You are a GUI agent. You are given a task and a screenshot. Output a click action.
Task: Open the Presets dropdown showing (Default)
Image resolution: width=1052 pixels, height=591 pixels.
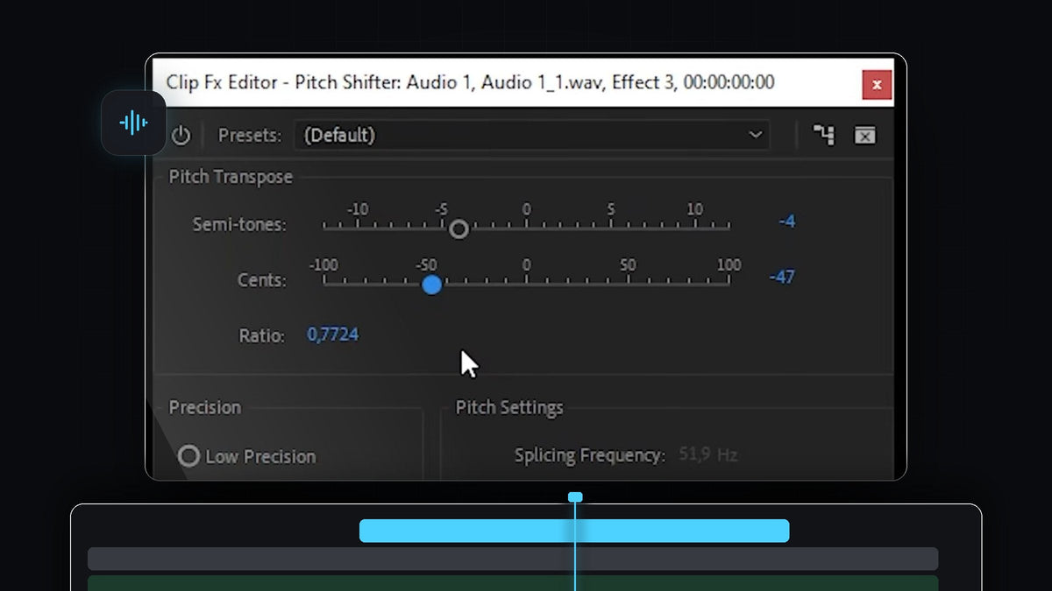point(531,135)
